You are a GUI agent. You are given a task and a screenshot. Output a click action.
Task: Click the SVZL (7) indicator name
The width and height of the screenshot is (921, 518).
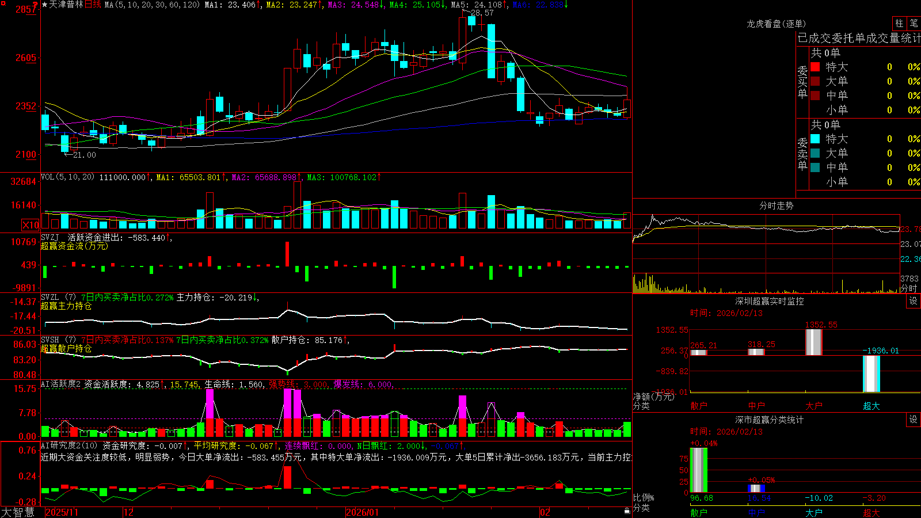point(58,297)
